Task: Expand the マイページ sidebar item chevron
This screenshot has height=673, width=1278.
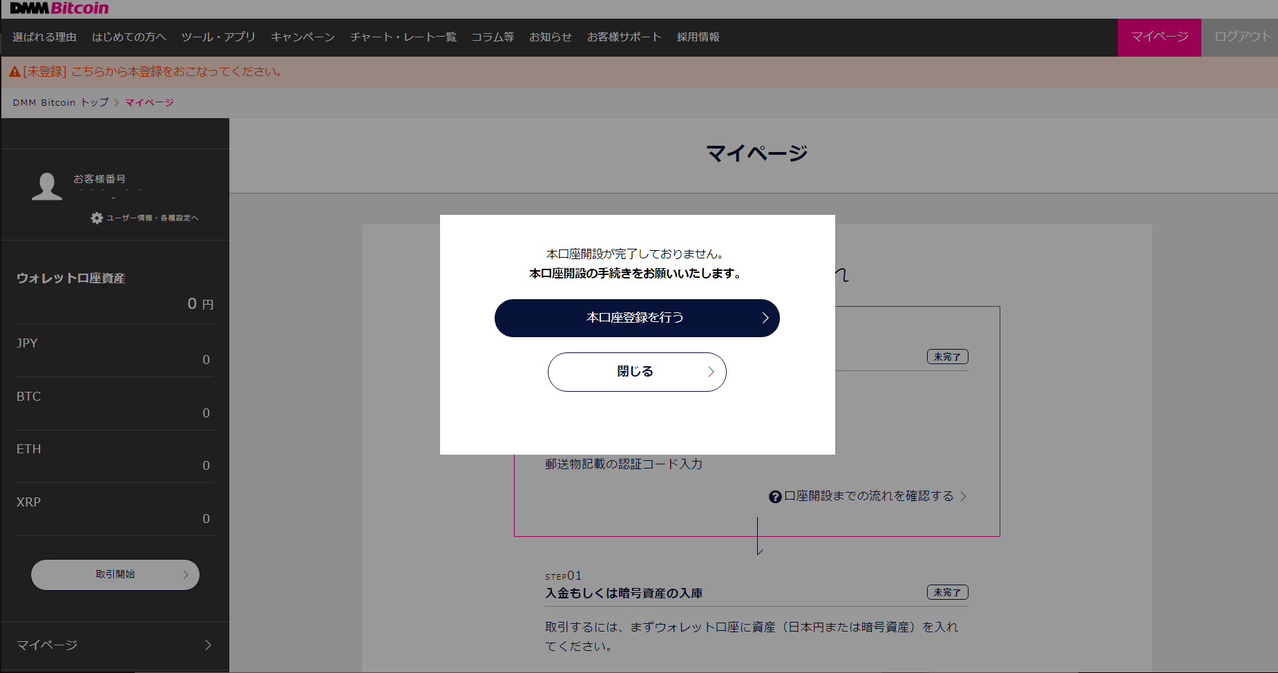Action: [208, 645]
